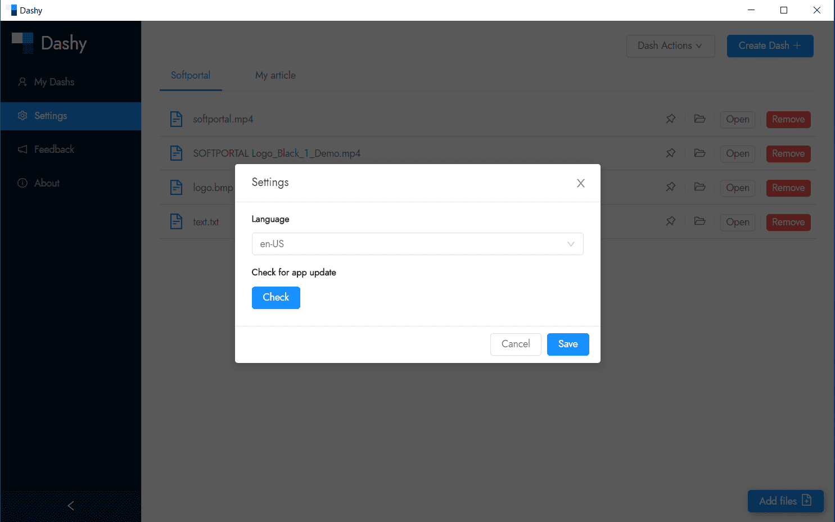Close the Settings dialog with X icon
Image resolution: width=835 pixels, height=522 pixels.
(581, 183)
